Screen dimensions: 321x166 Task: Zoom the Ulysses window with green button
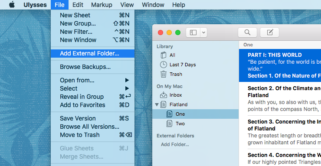(x=178, y=33)
